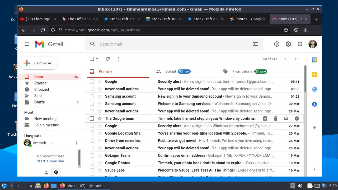Select the Google Security alert 05:41 email checkbox
Viewport: 338px width, 190px height.
92,82
